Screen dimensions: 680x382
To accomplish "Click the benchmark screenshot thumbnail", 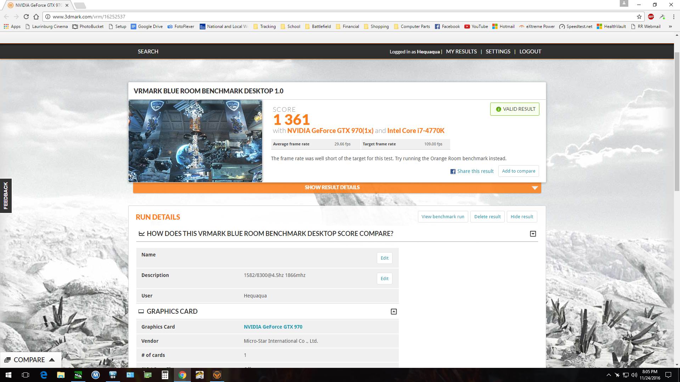I will pyautogui.click(x=195, y=141).
